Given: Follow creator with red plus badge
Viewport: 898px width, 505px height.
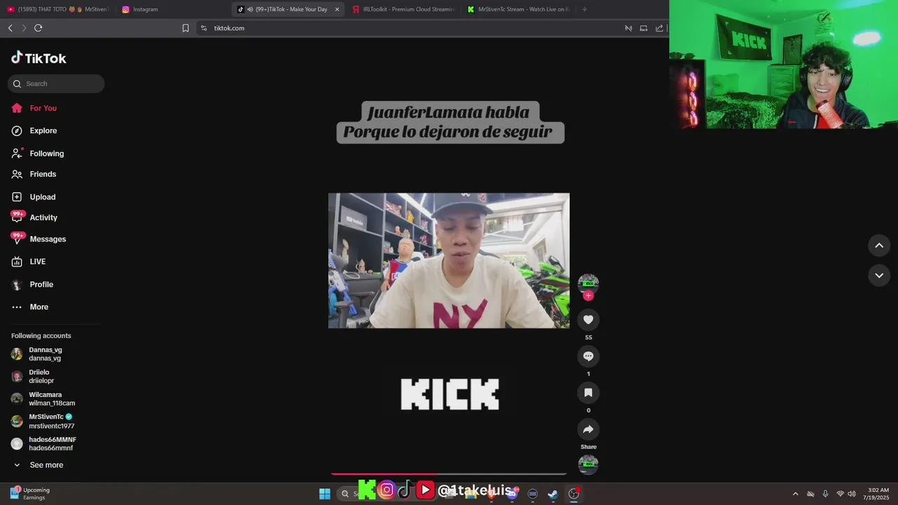Looking at the screenshot, I should [588, 295].
